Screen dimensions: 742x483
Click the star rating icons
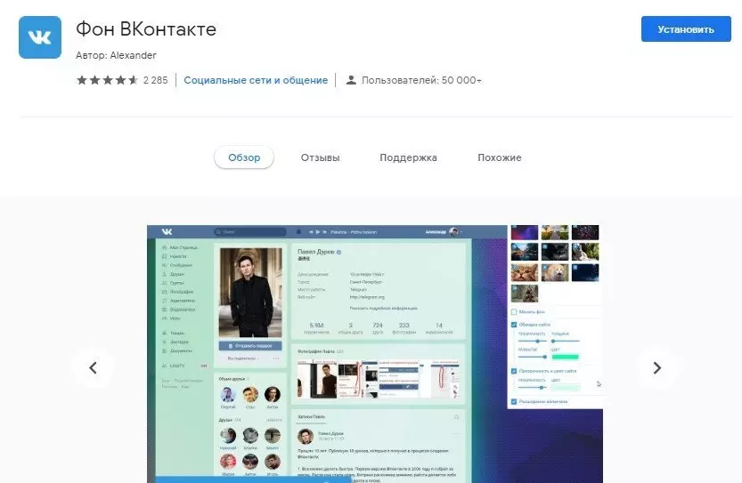(107, 80)
